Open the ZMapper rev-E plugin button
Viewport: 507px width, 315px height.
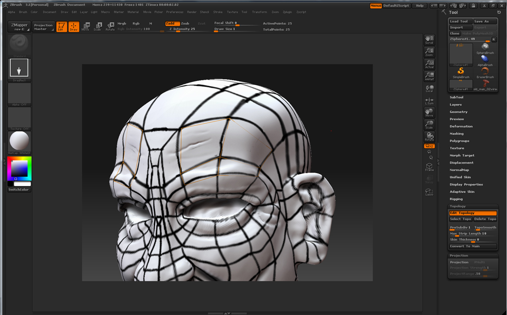(x=19, y=27)
